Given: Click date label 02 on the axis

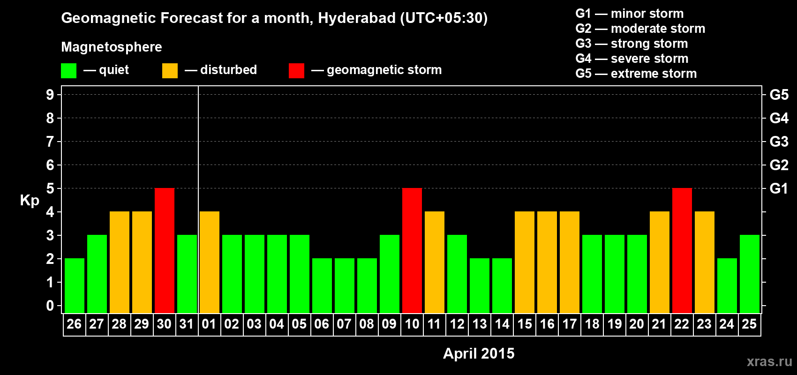Looking at the screenshot, I should coord(232,324).
